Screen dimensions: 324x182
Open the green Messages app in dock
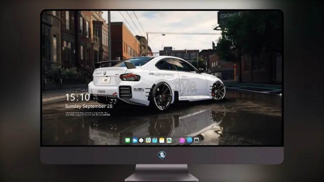pos(127,141)
